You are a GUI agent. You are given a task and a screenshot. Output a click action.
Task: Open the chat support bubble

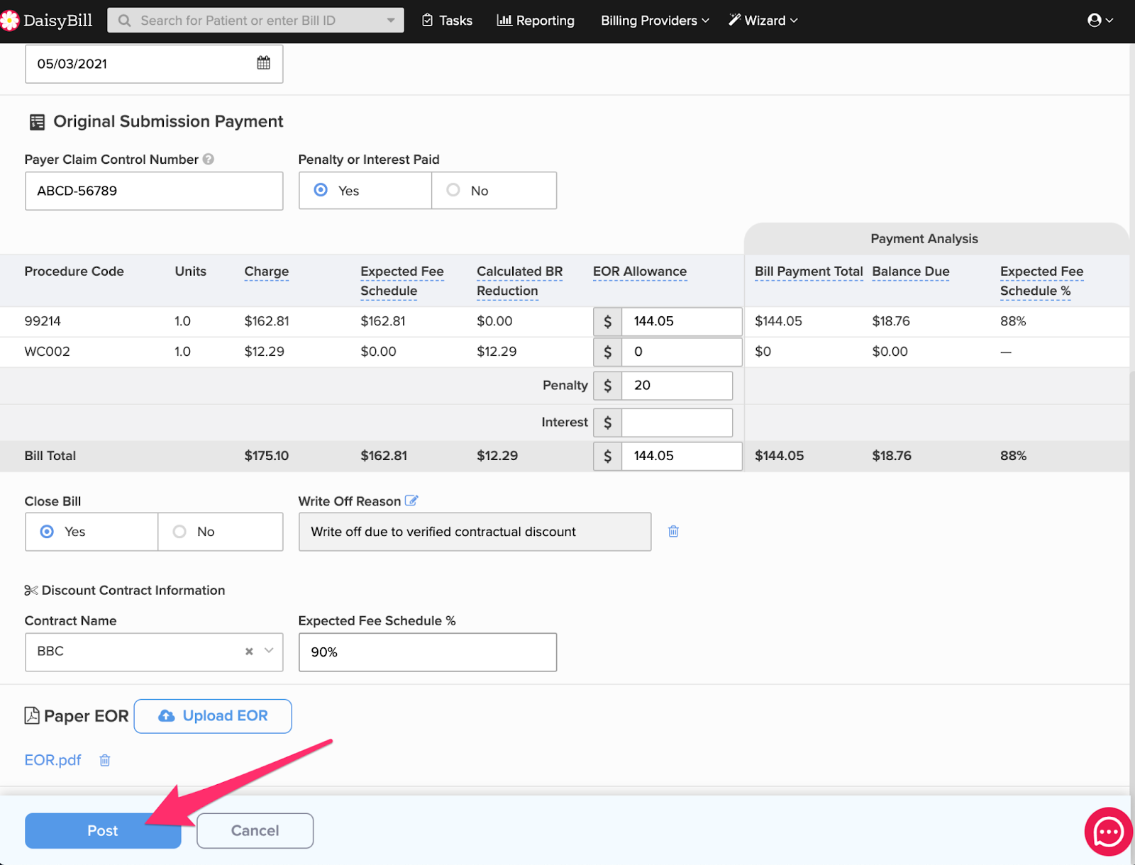click(x=1107, y=832)
